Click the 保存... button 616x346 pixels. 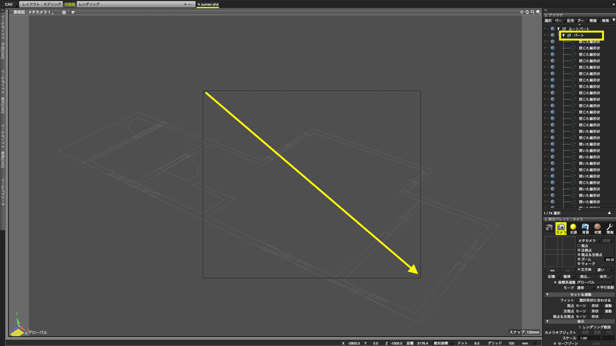pyautogui.click(x=605, y=277)
